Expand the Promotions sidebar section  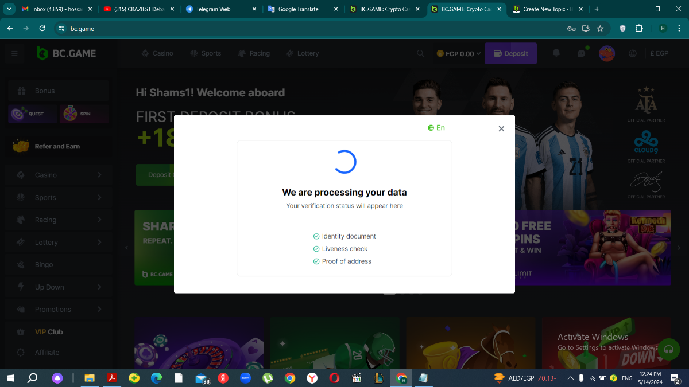click(57, 309)
